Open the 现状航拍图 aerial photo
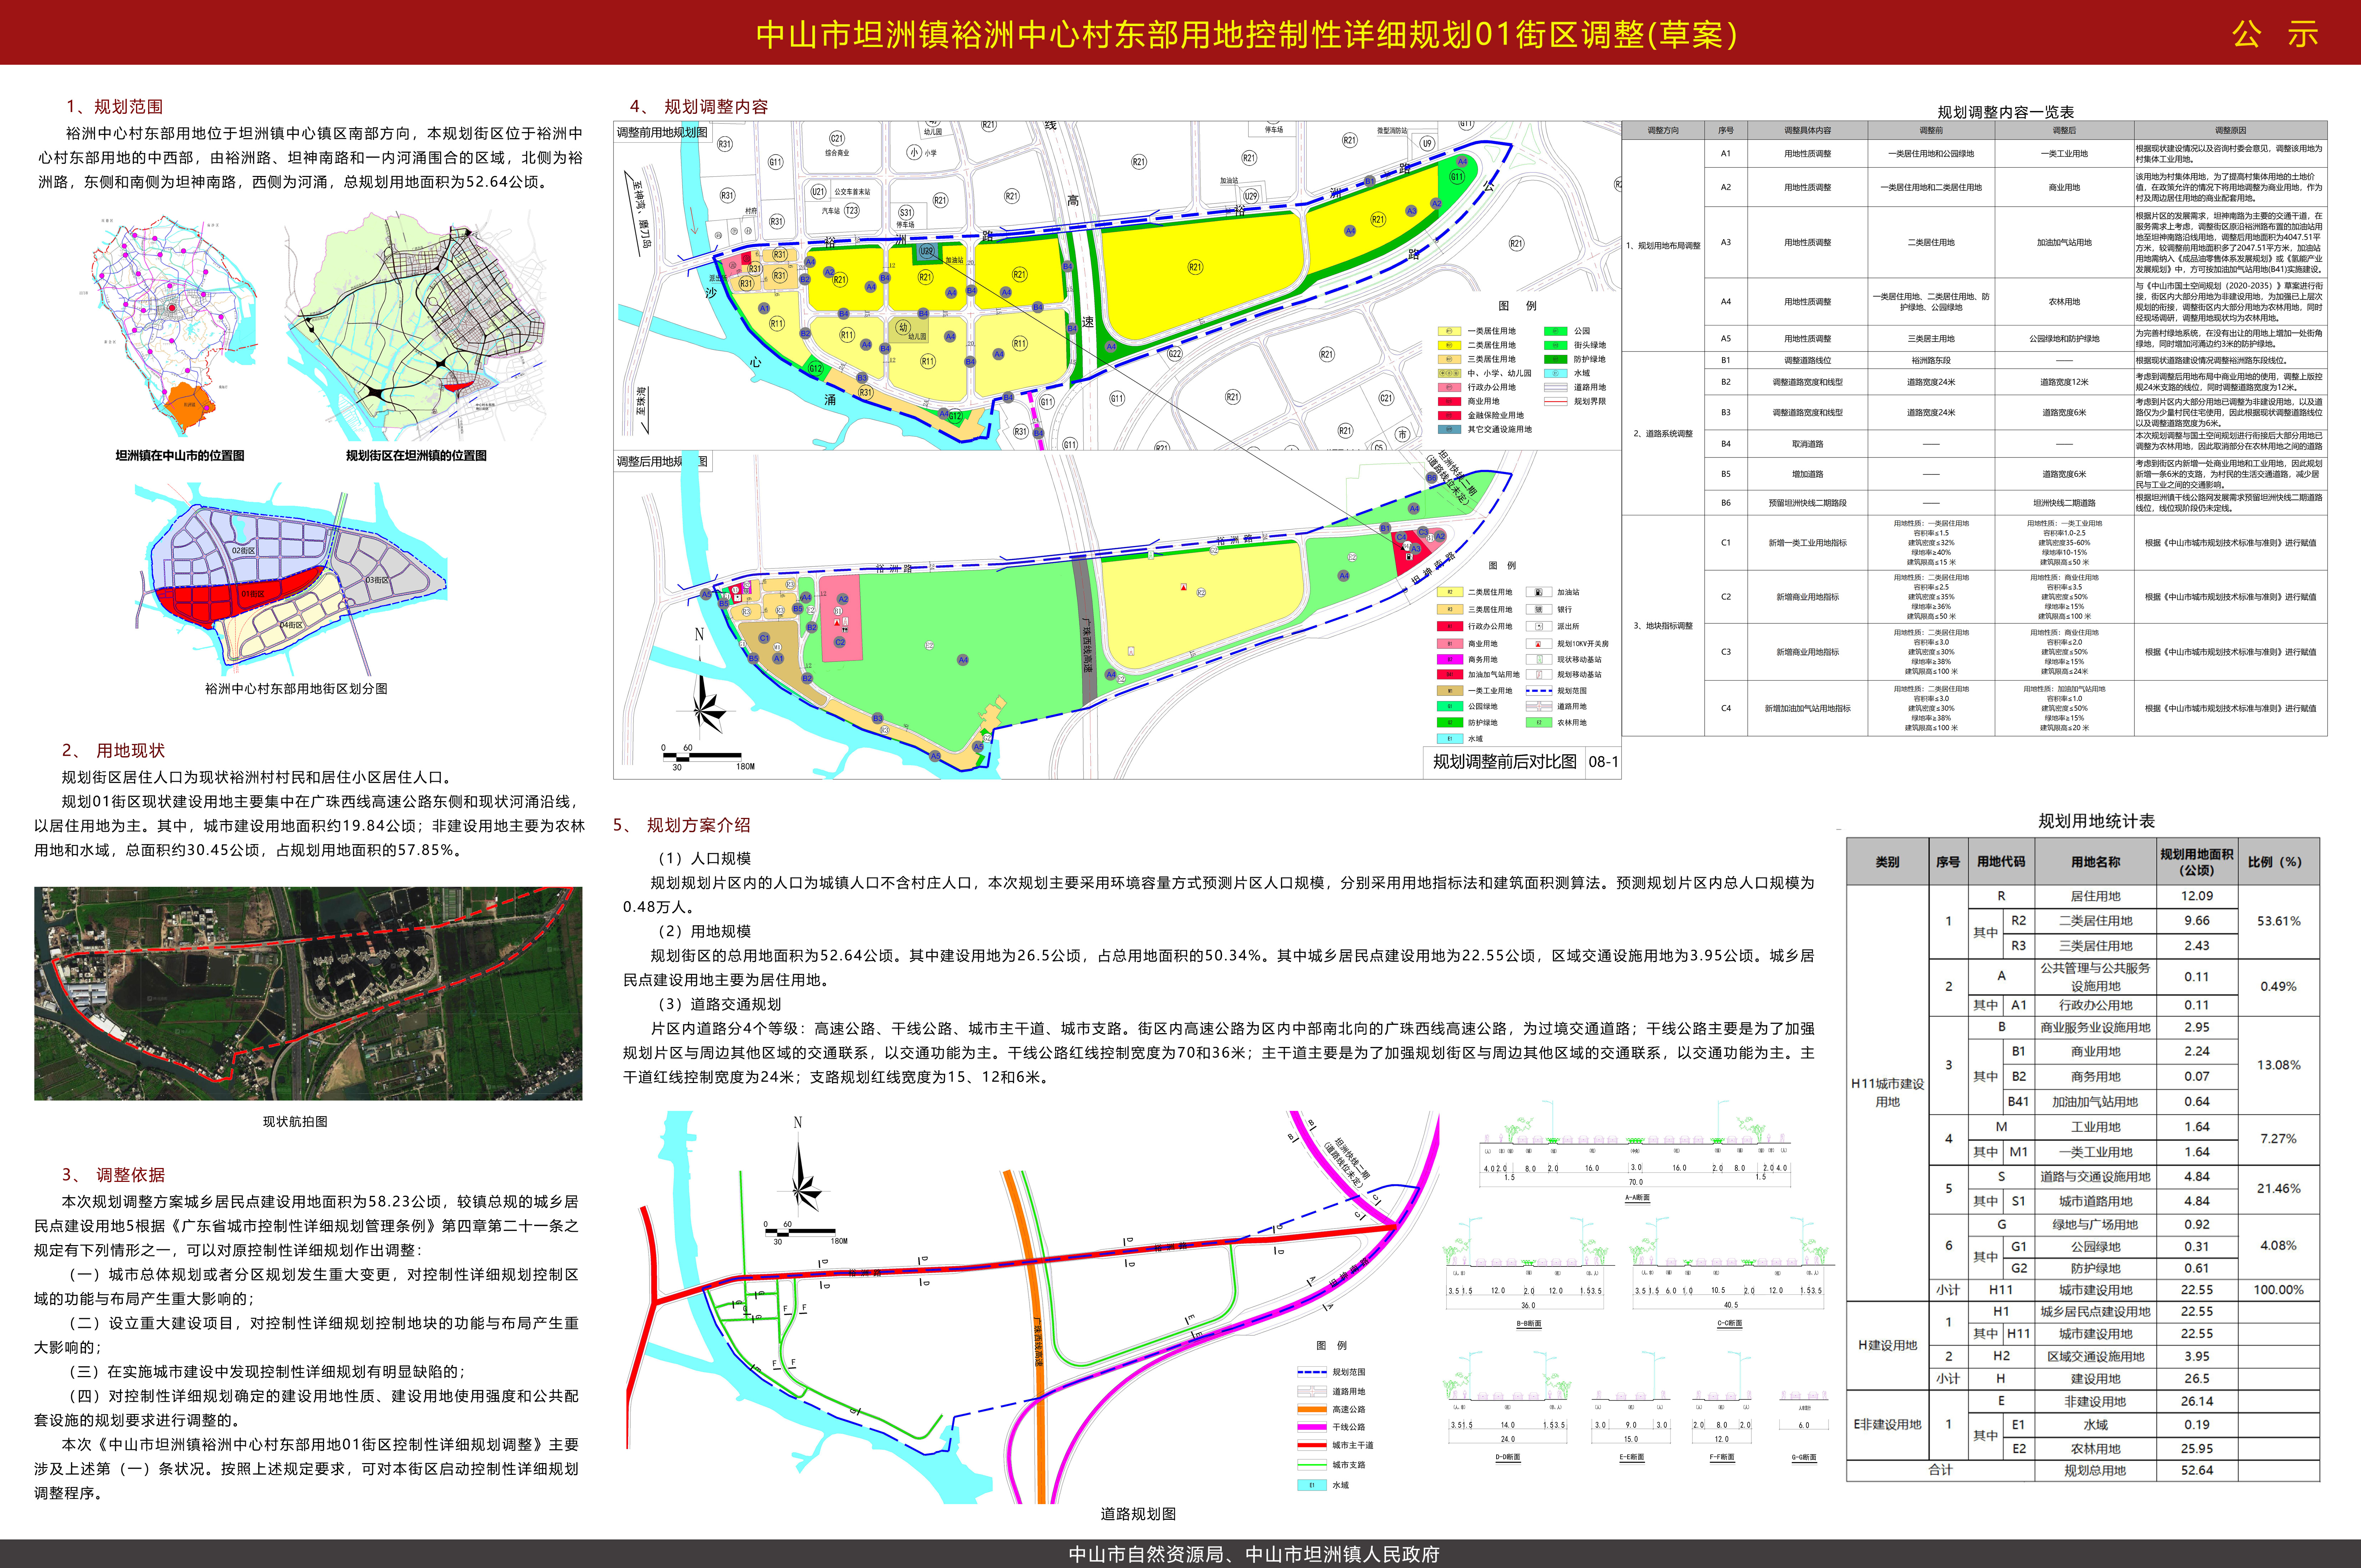Image resolution: width=2361 pixels, height=1568 pixels. (308, 993)
